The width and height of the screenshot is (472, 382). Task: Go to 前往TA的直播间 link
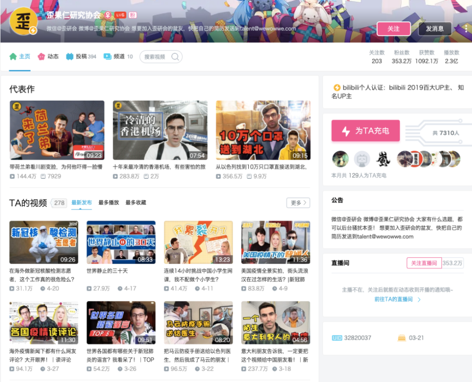click(397, 299)
